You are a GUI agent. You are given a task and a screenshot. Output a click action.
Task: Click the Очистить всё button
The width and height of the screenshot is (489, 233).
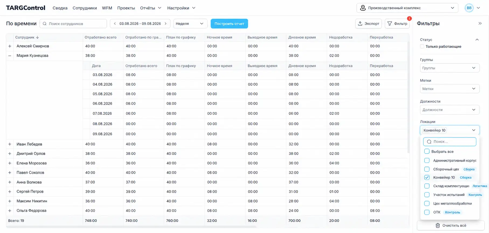click(x=451, y=225)
